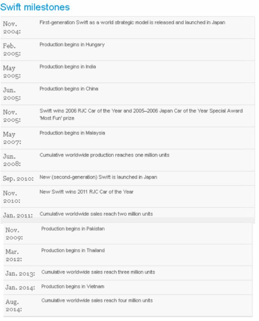Select the May 2005 date cell
The width and height of the screenshot is (259, 321).
pos(11,71)
